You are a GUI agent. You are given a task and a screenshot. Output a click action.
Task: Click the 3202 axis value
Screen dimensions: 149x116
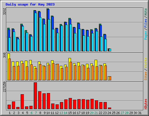(4, 12)
